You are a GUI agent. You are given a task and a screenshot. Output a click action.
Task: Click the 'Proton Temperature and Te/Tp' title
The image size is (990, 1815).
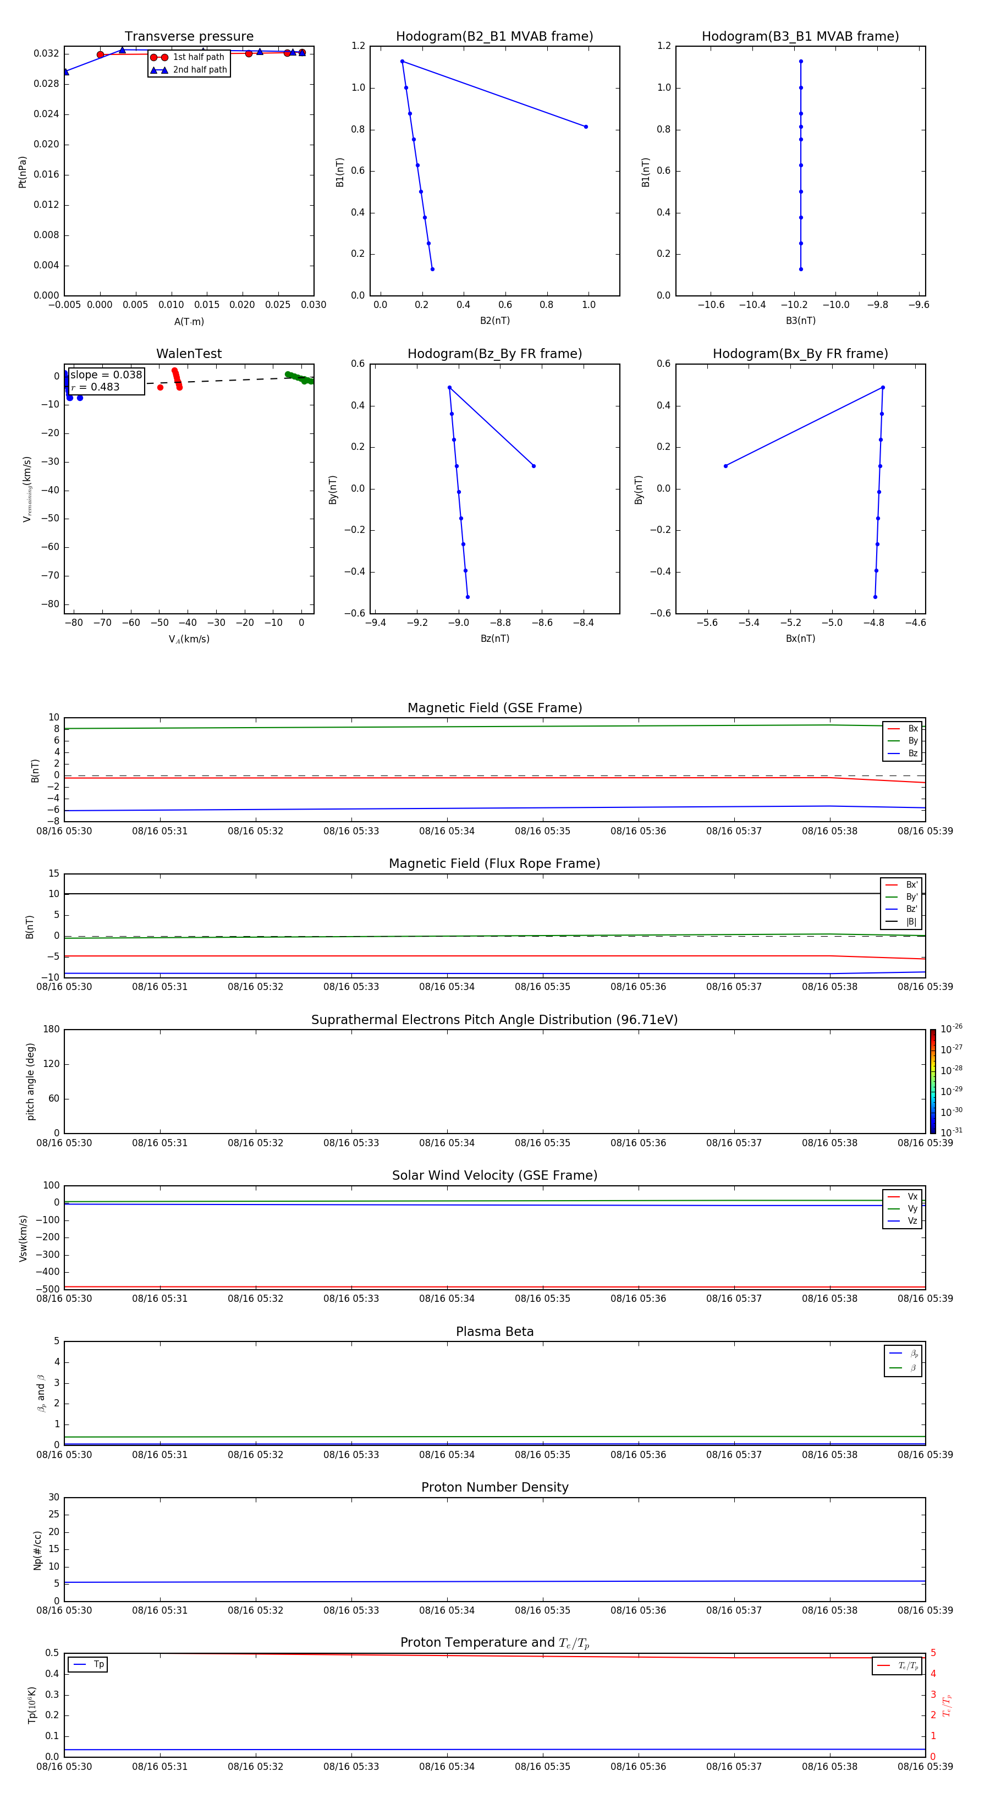click(494, 1643)
